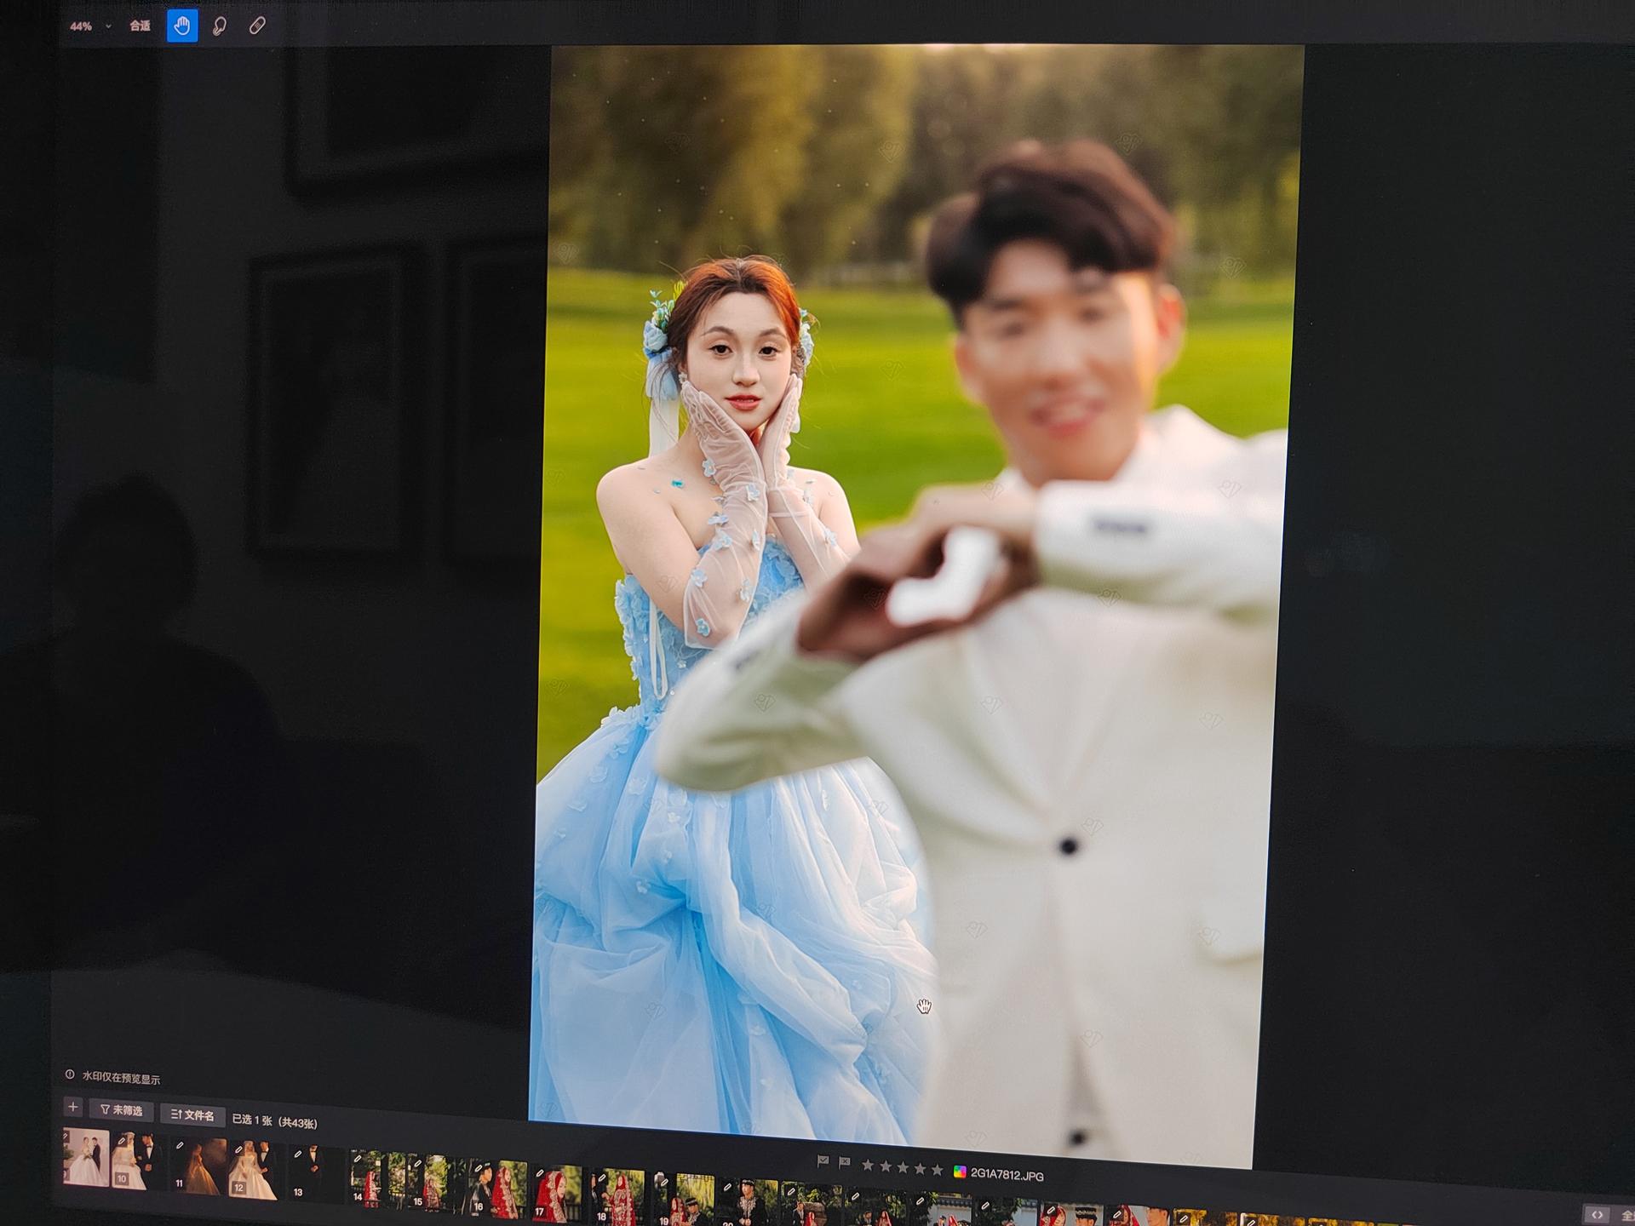This screenshot has height=1226, width=1635.
Task: Rate the photo three stars
Action: pyautogui.click(x=903, y=1167)
